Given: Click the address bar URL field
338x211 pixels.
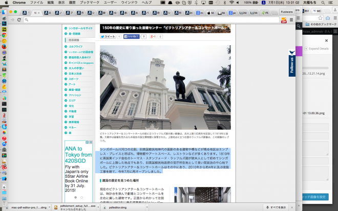Looking at the screenshot, I should pyautogui.click(x=152, y=20).
